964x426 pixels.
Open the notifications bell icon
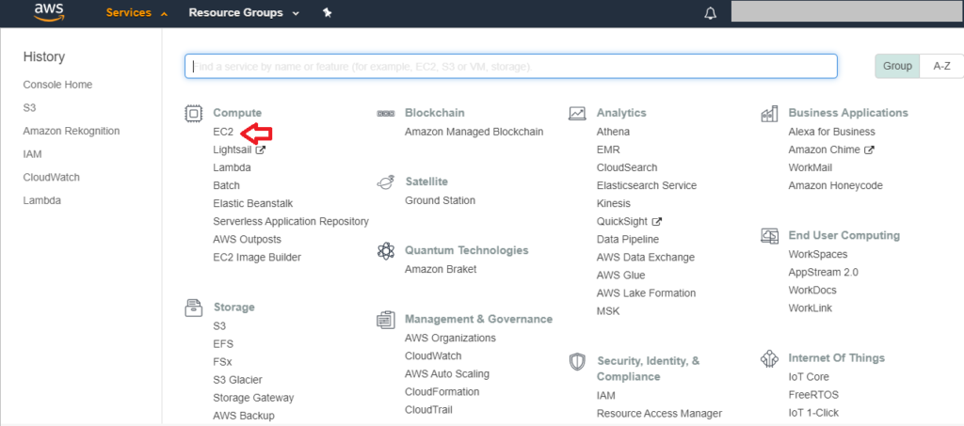(710, 14)
